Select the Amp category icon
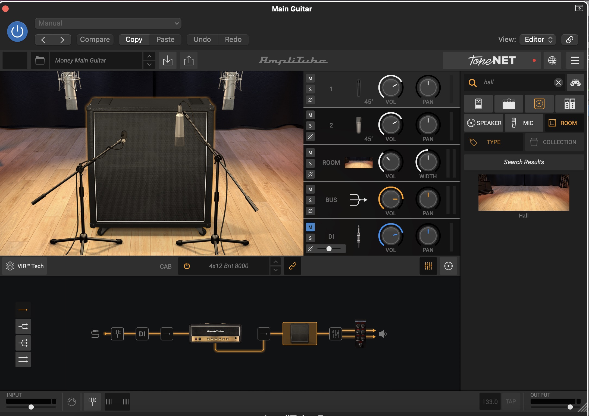Viewport: 589px width, 416px height. (509, 104)
